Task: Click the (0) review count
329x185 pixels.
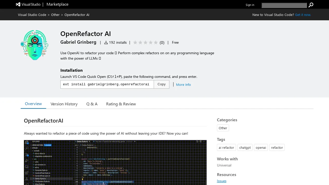Action: 162,43
